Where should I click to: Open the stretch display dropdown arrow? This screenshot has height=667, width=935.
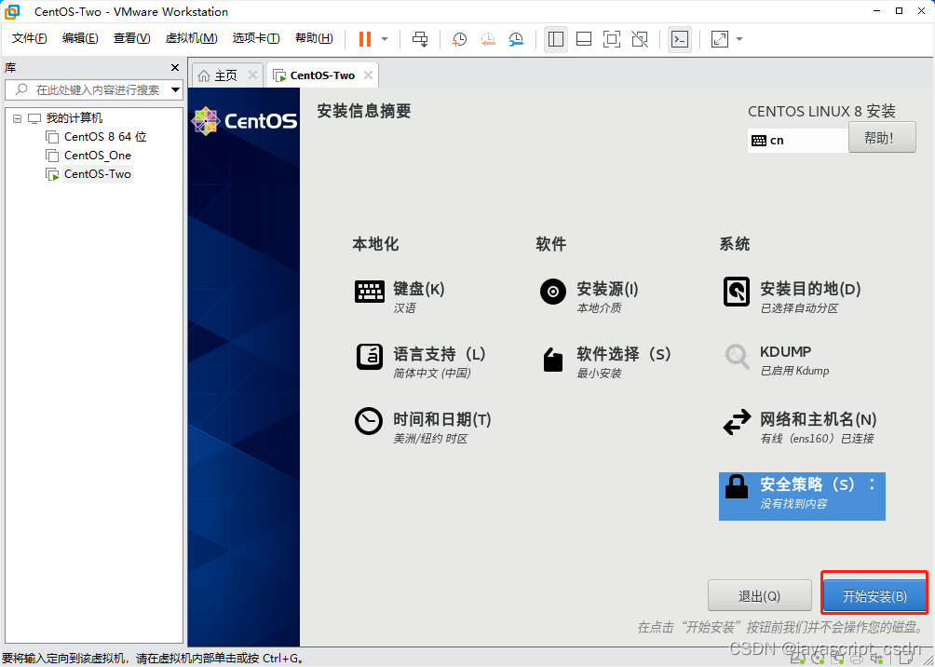[x=739, y=39]
